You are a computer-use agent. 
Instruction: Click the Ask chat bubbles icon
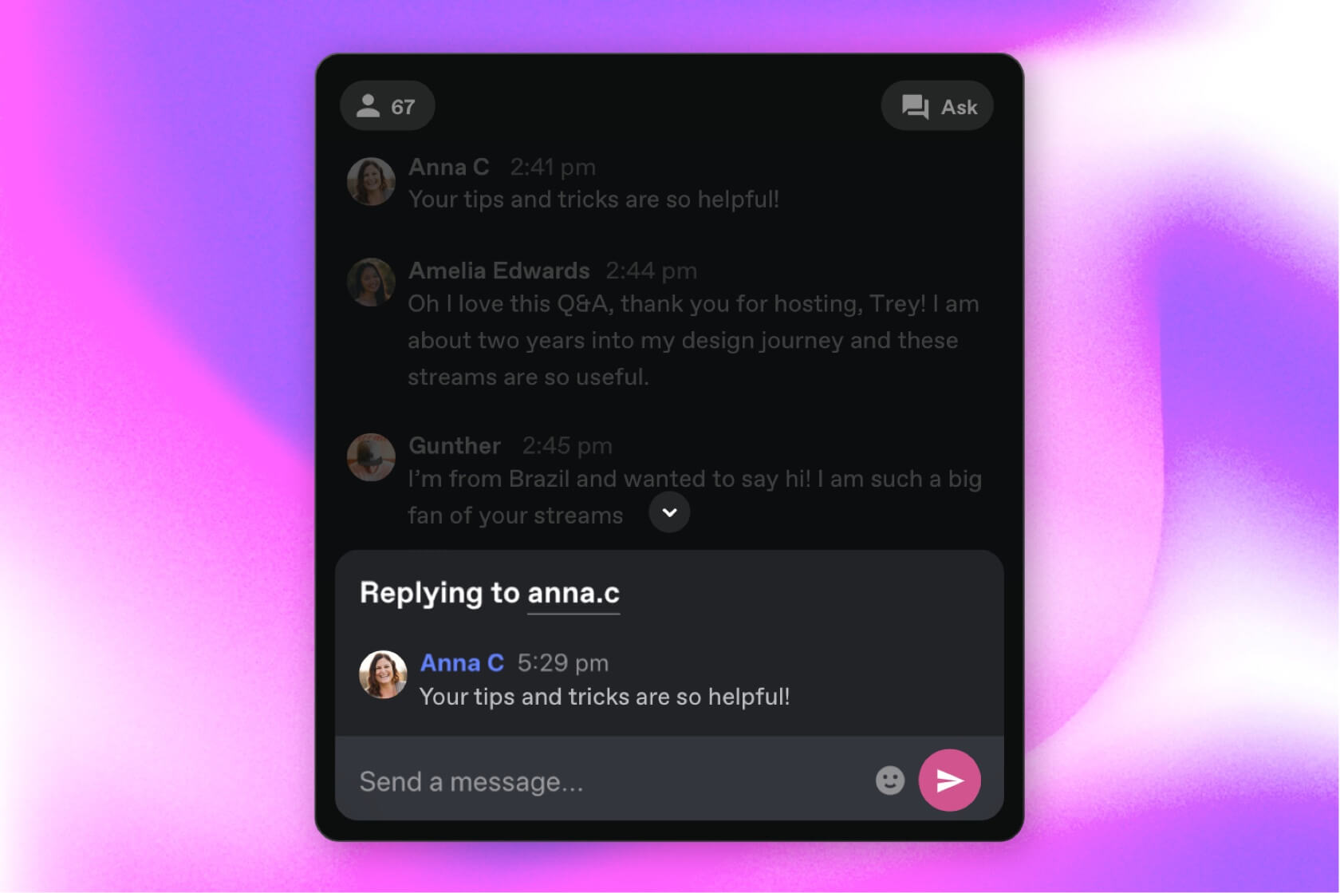915,107
